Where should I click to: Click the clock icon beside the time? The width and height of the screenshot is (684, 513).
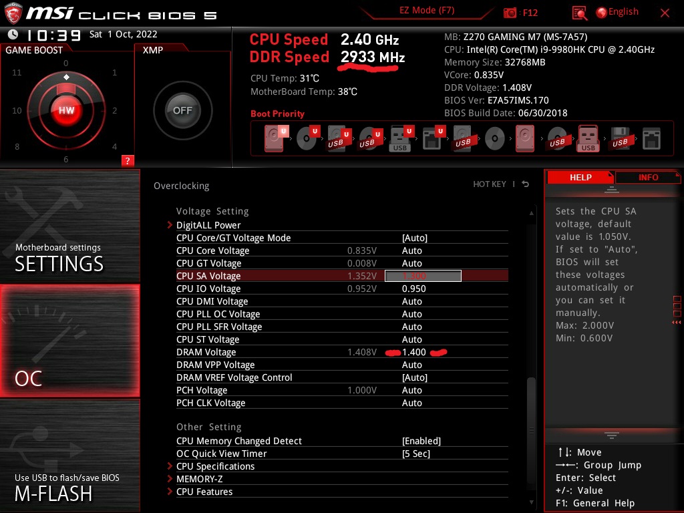pos(13,35)
